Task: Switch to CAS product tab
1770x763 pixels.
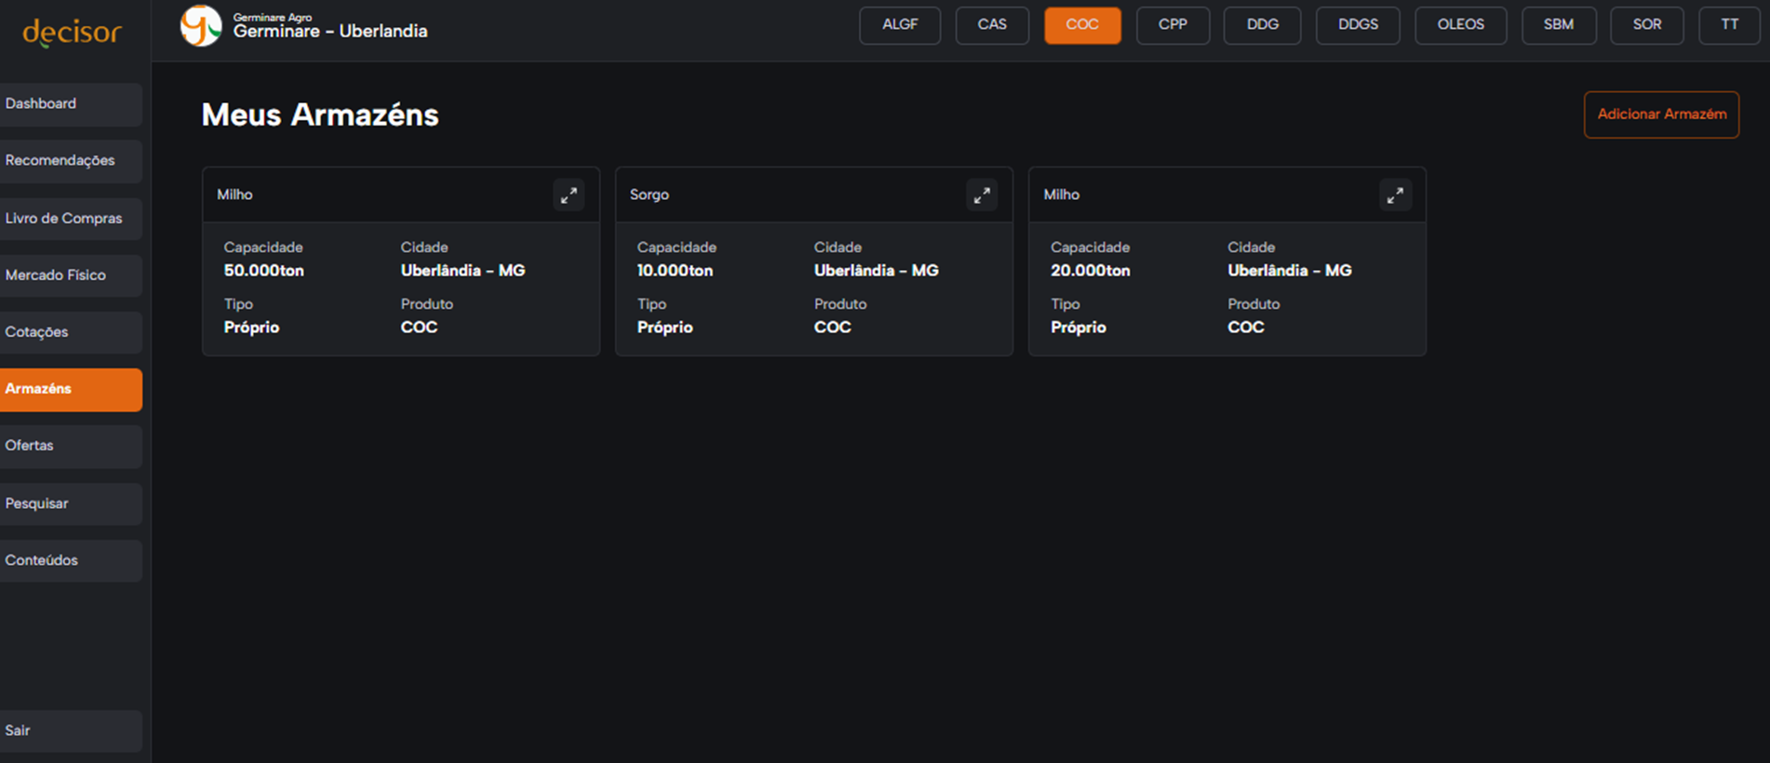Action: point(992,25)
